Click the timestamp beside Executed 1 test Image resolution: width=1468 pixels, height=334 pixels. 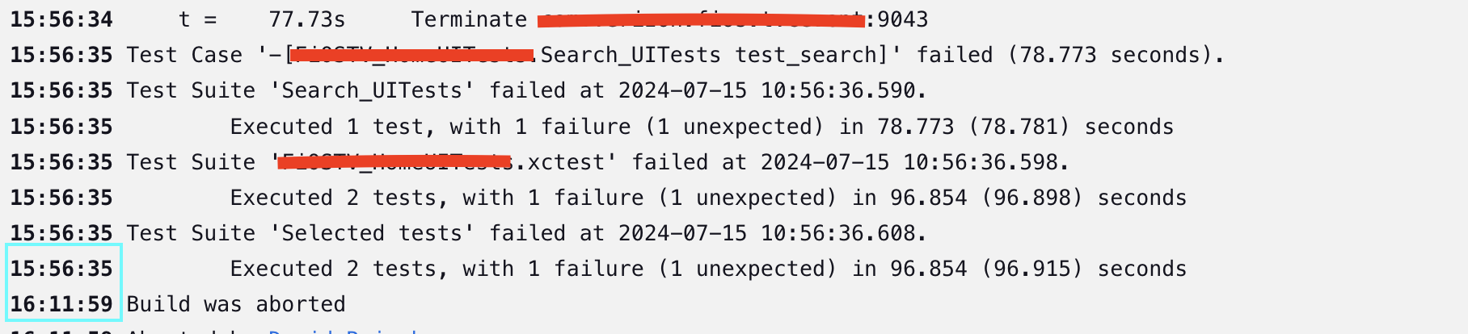61,127
